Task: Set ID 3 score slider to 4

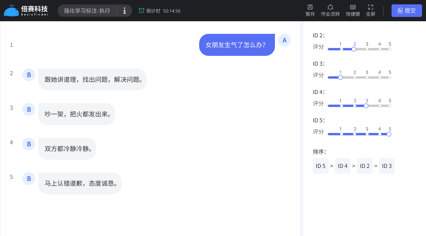Action: tap(380, 77)
